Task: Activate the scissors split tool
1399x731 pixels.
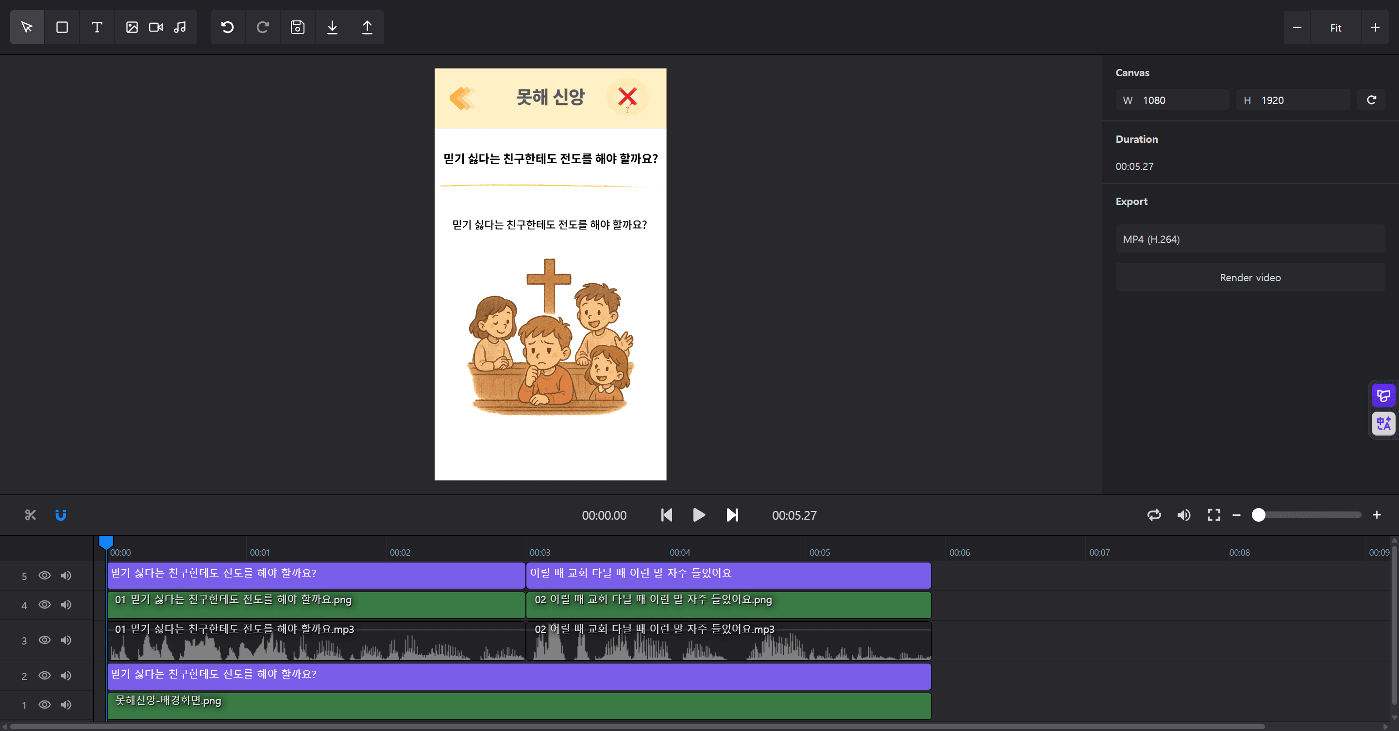Action: click(31, 515)
